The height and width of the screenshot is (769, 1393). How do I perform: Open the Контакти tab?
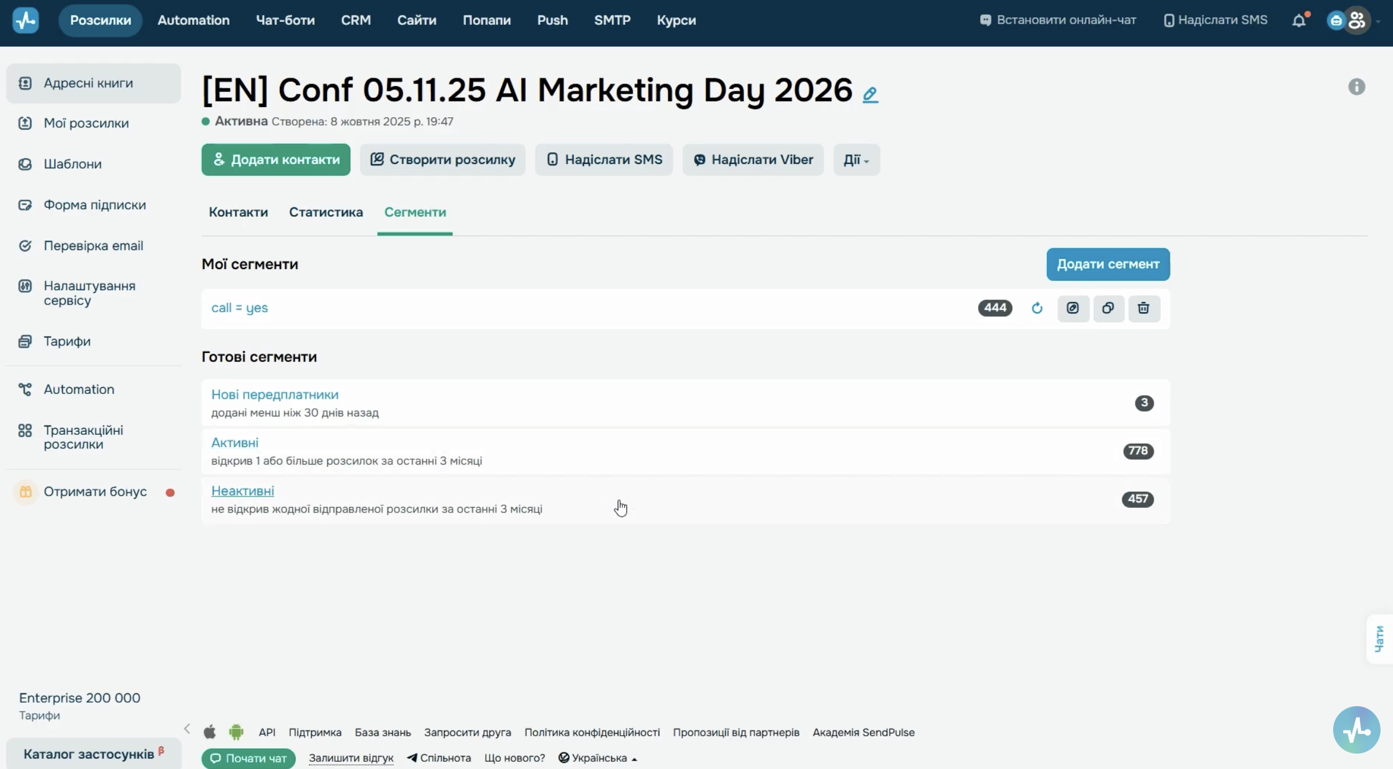(238, 212)
